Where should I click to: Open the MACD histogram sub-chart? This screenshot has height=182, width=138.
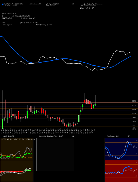pos(17,171)
